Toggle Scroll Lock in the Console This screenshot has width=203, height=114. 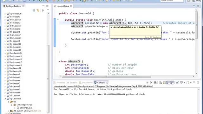164,82
